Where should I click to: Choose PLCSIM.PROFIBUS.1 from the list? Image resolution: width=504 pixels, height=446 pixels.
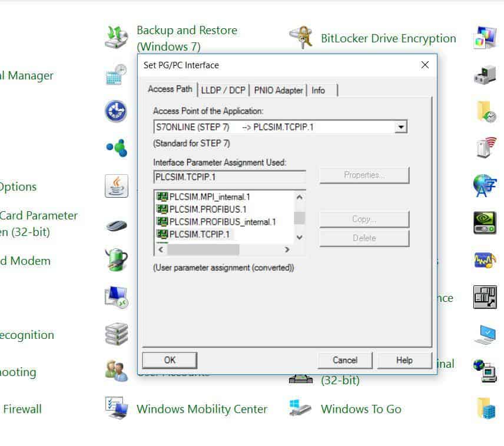click(x=207, y=209)
